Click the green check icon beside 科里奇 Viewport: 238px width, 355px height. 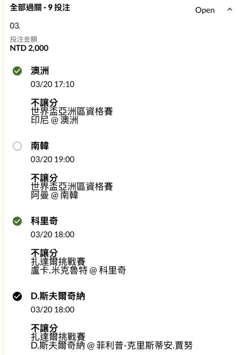point(17,221)
